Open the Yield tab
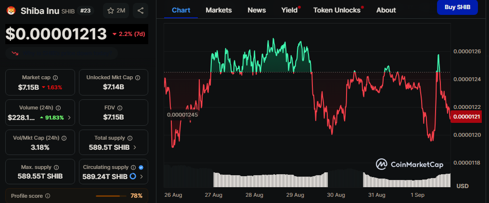Screen dimensions: 489x203 pos(289,10)
